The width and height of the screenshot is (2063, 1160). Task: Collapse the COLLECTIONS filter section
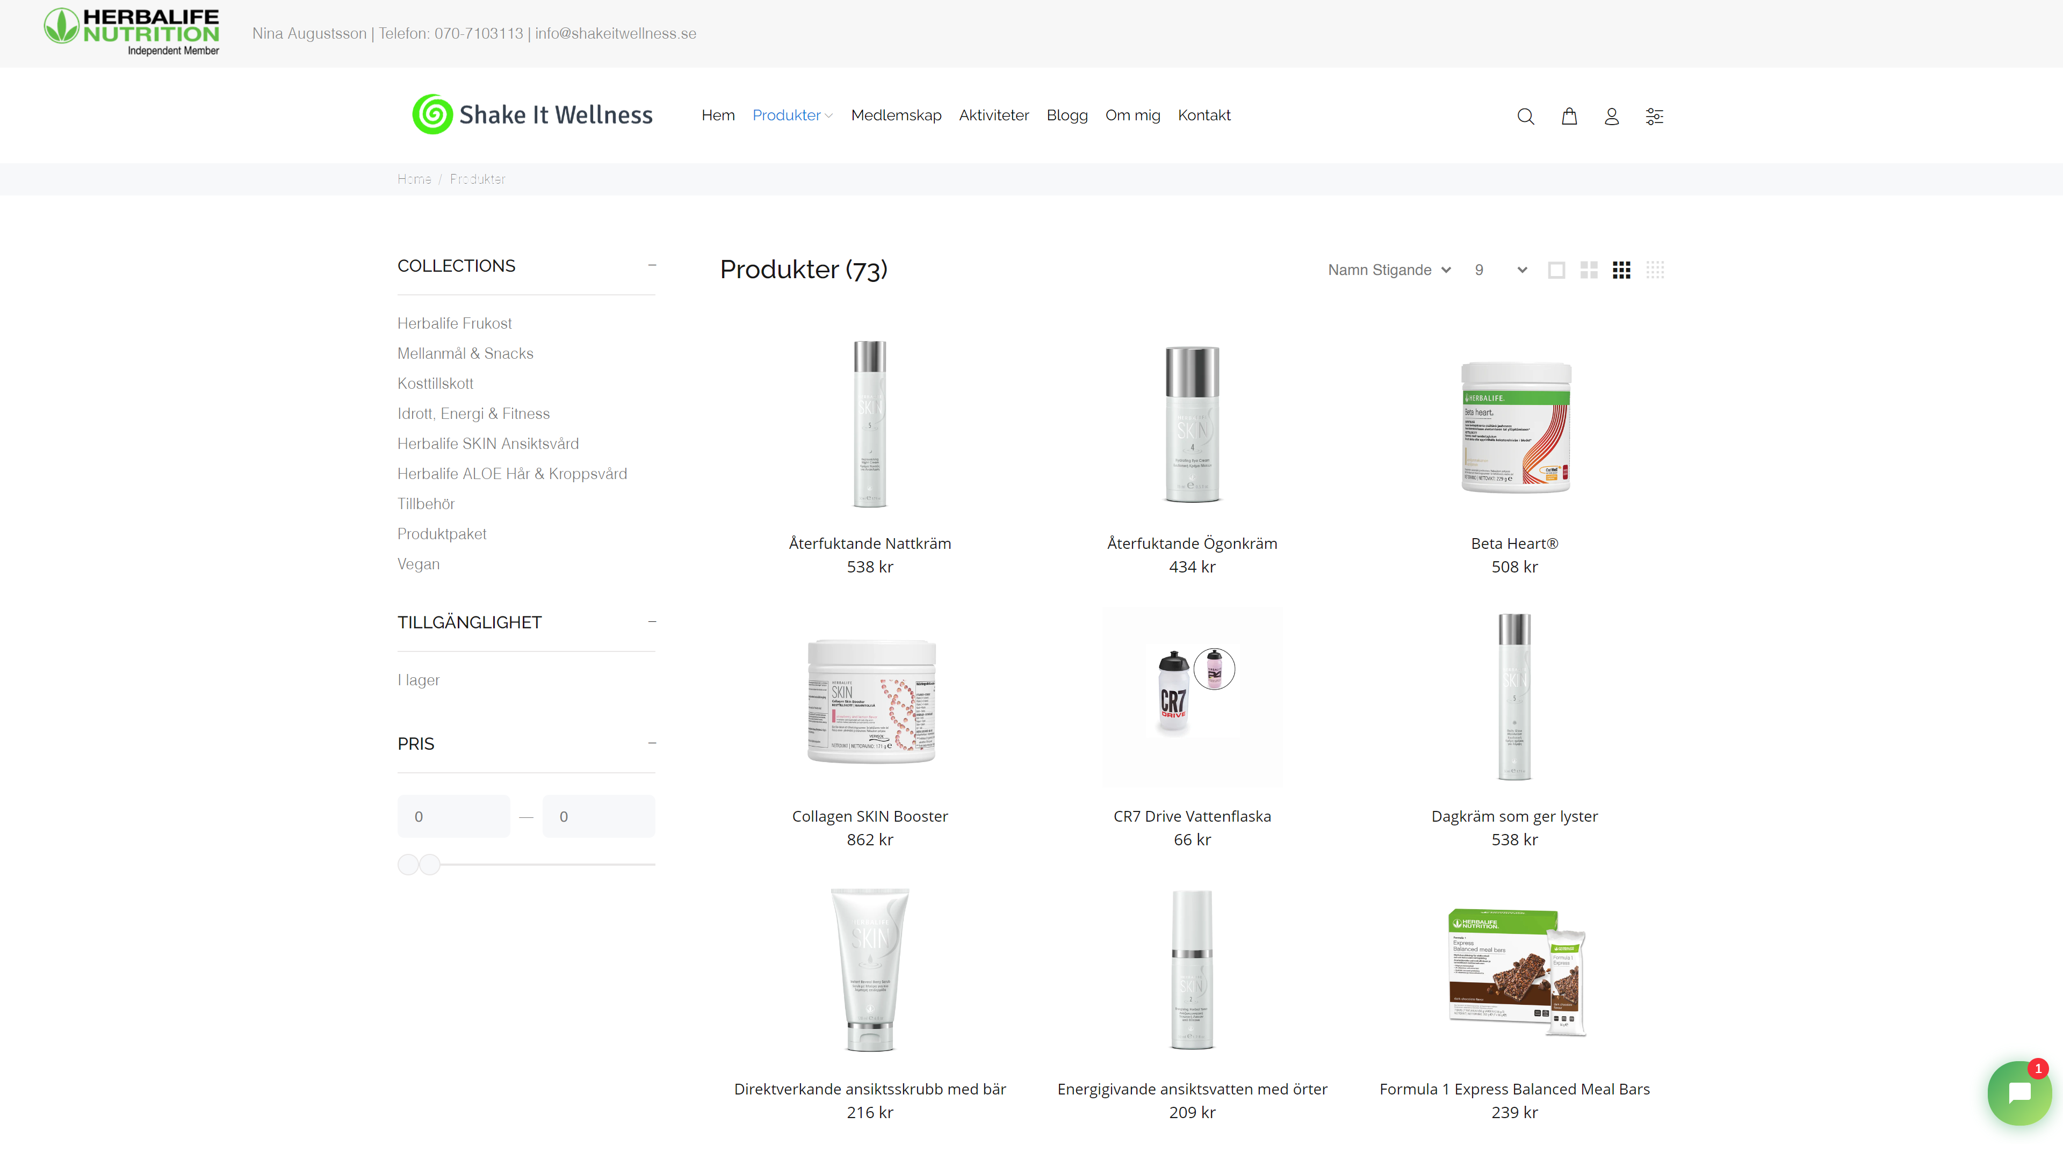652,265
